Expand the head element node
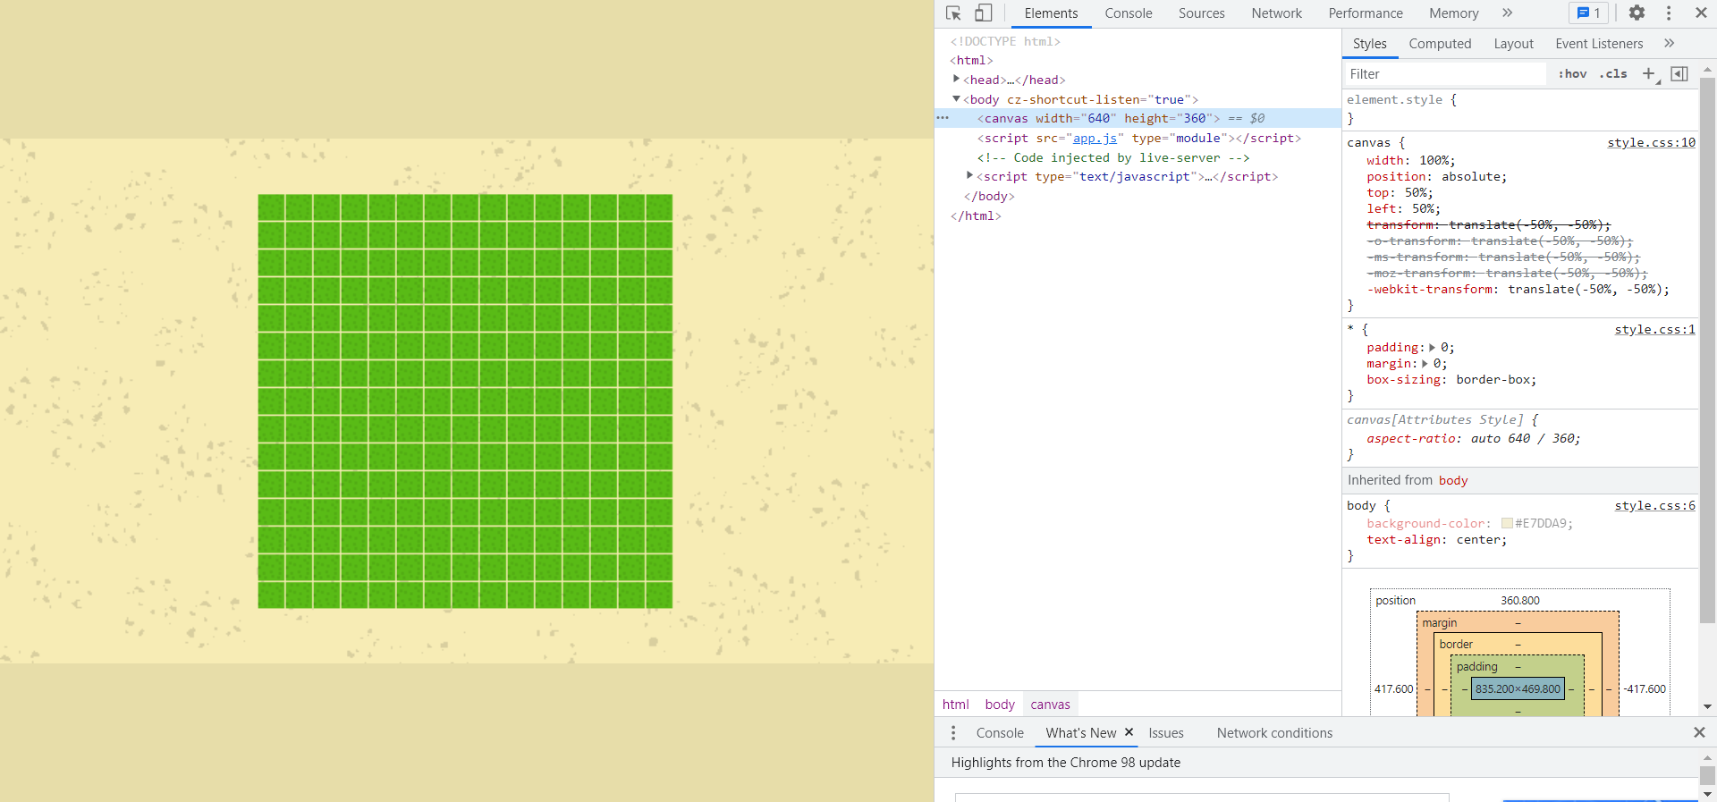 [957, 80]
